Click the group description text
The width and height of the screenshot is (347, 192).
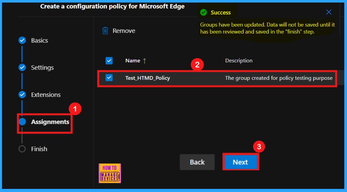(x=279, y=78)
